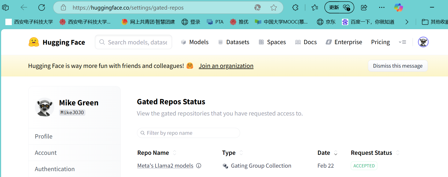Viewport: 448px width, 177px height.
Task: Click the favorite star in the address bar
Action: 274,7
